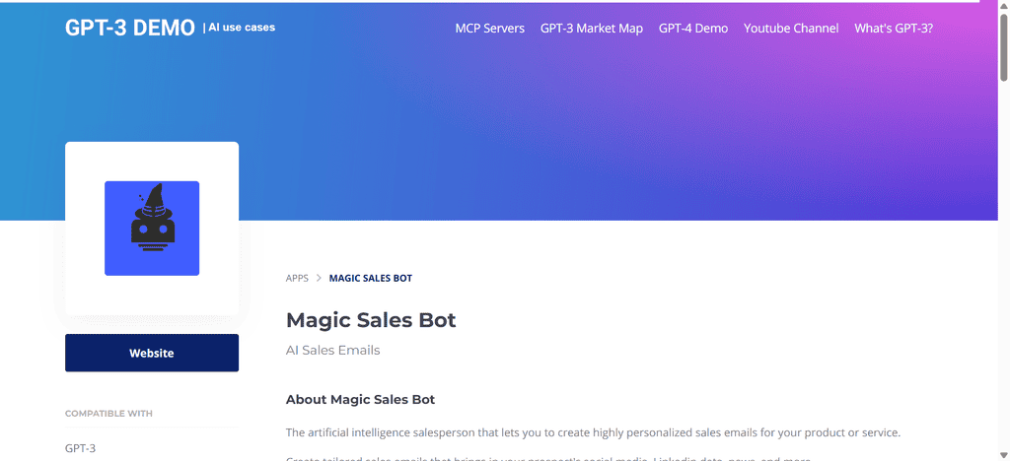Click the MAGIC SALES BOT breadcrumb
Screen dimensions: 1010x461
point(371,279)
